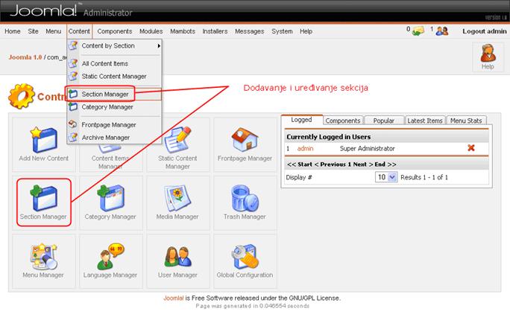Open the Display # results dropdown
The image size is (510, 317).
(x=386, y=177)
